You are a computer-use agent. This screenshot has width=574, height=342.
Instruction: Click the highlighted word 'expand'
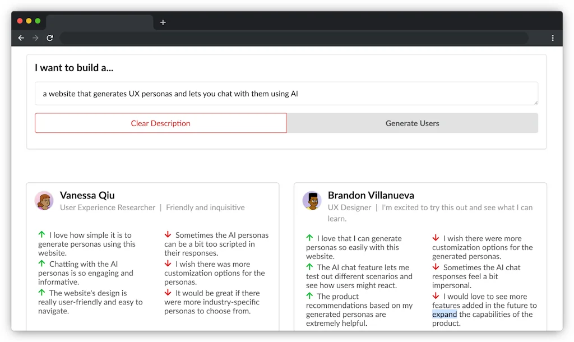click(x=445, y=315)
